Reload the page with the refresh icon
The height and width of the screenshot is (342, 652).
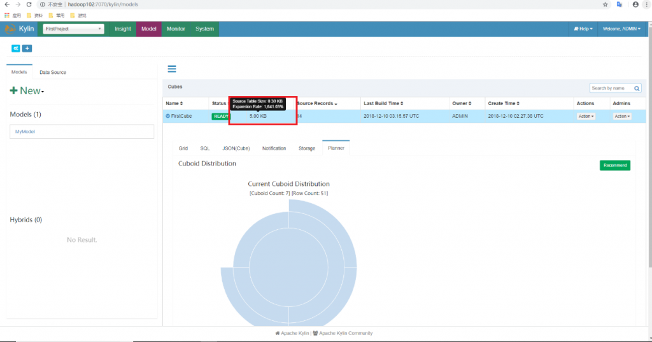[x=29, y=4]
